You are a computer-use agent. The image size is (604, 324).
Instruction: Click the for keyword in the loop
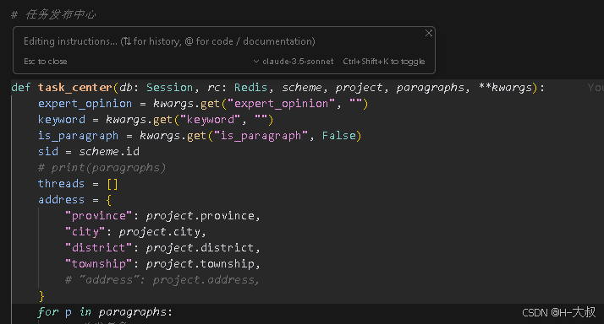47,312
